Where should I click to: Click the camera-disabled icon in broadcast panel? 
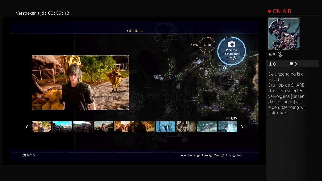(272, 54)
